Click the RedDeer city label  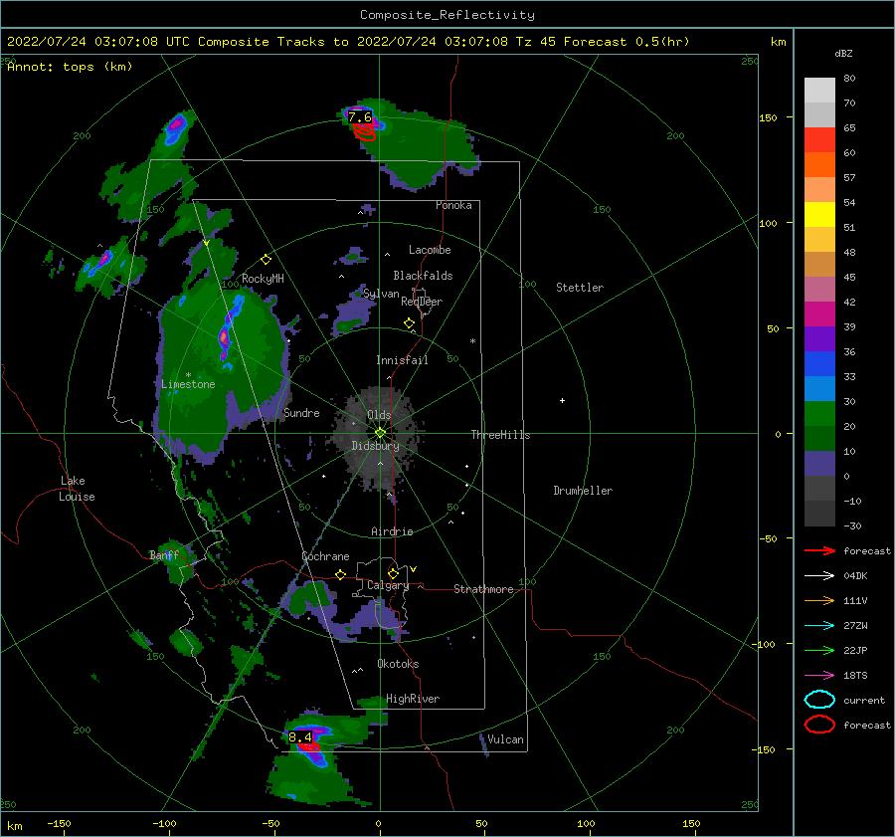coord(422,302)
